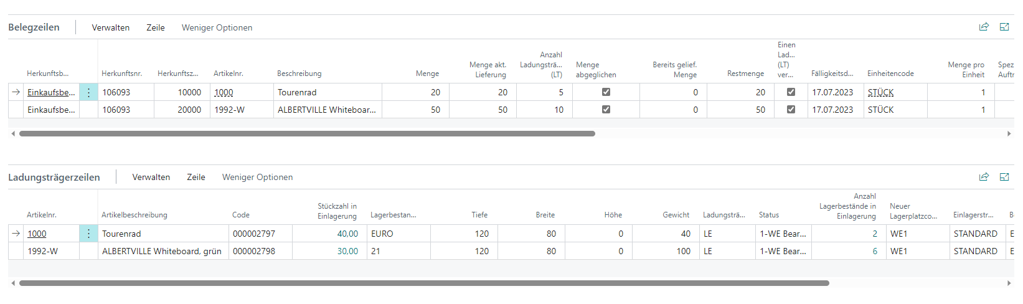
Task: Click Weniger Optionen in Belegzeilen
Action: [x=217, y=27]
